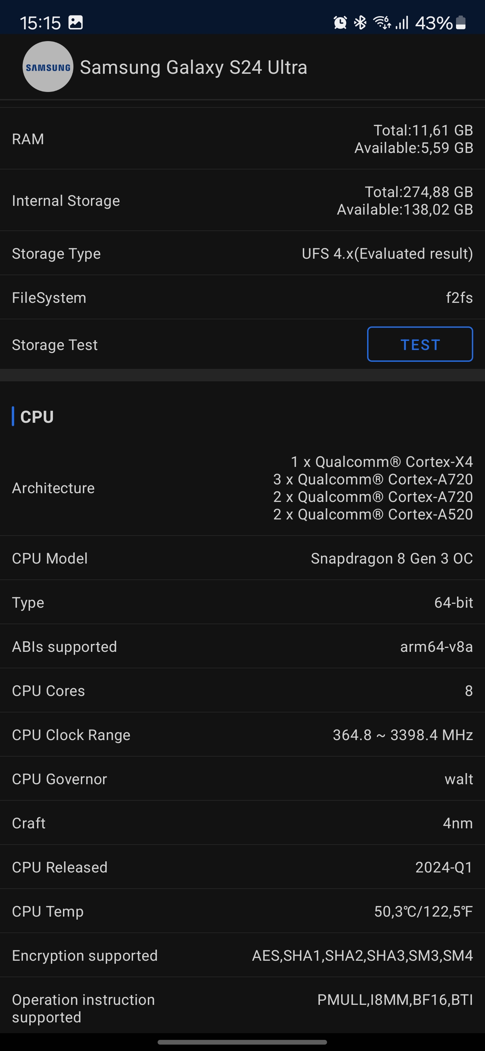
Task: Tap the Samsung Galaxy S24 Ultra title
Action: [193, 67]
